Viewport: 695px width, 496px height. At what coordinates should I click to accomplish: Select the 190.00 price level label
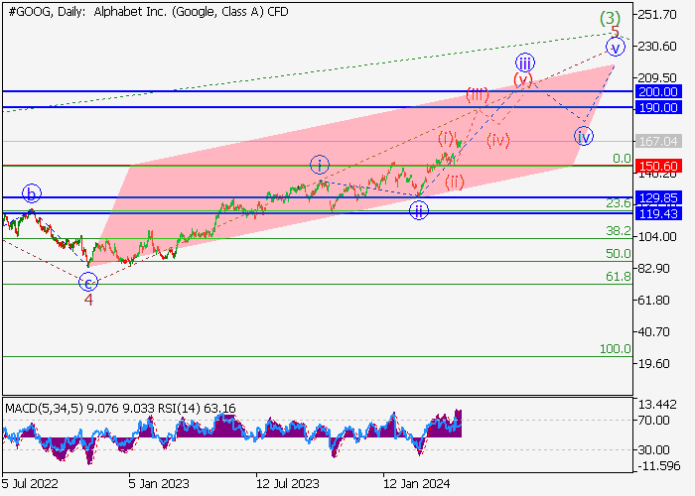point(658,107)
